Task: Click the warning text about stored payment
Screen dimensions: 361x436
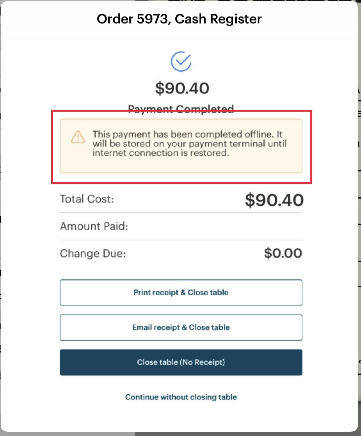Action: pos(190,143)
